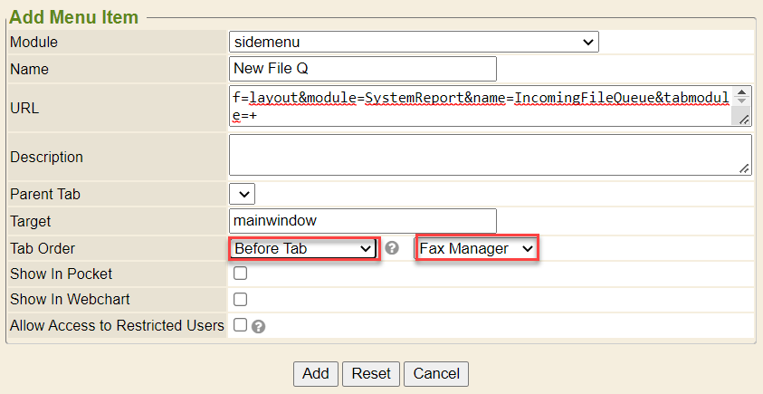Click the Name field containing New File Q

click(x=363, y=69)
